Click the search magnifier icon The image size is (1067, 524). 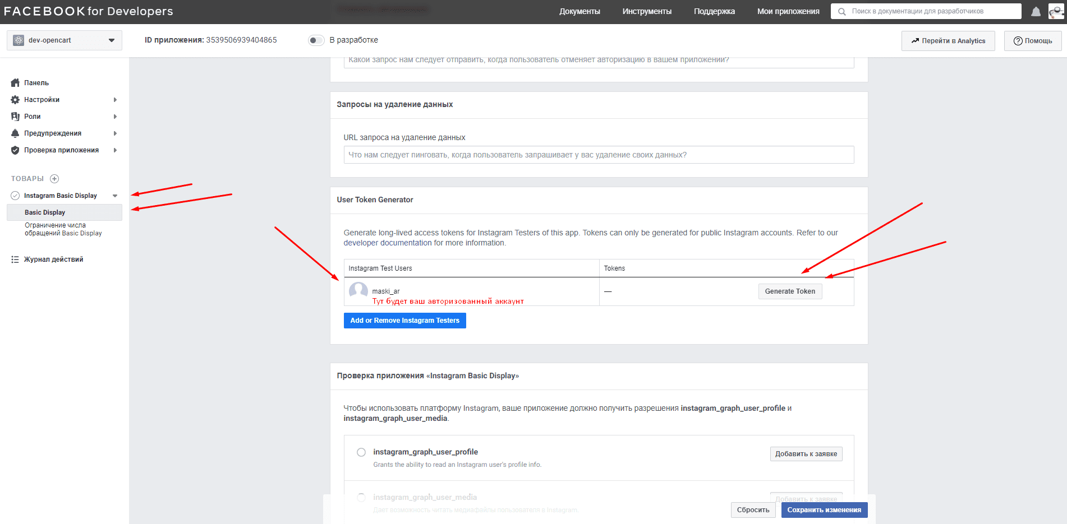click(x=841, y=11)
